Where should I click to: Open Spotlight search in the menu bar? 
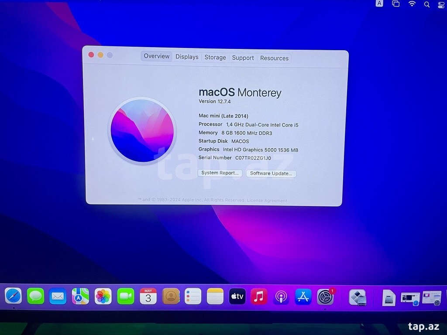(427, 4)
